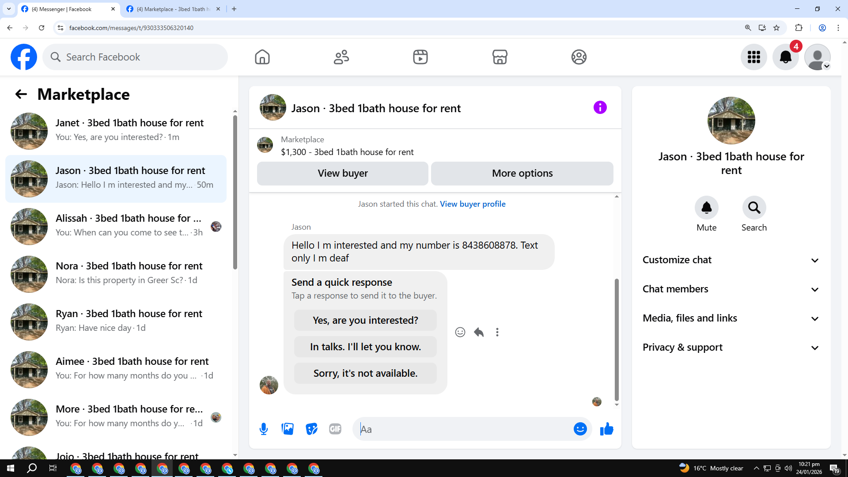848x477 pixels.
Task: Send a thumbs up like
Action: (606, 429)
